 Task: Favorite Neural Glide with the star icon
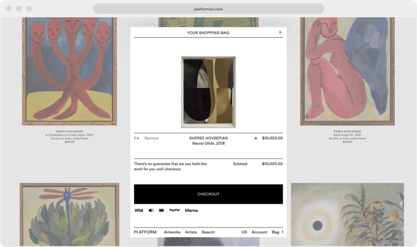point(256,138)
